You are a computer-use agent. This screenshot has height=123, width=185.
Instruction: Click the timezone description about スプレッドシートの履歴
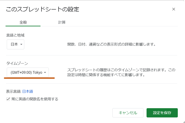click(x=121, y=73)
